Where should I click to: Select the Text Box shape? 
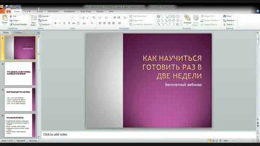pos(158,17)
